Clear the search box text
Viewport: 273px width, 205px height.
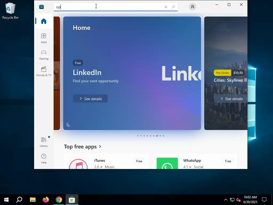click(166, 7)
